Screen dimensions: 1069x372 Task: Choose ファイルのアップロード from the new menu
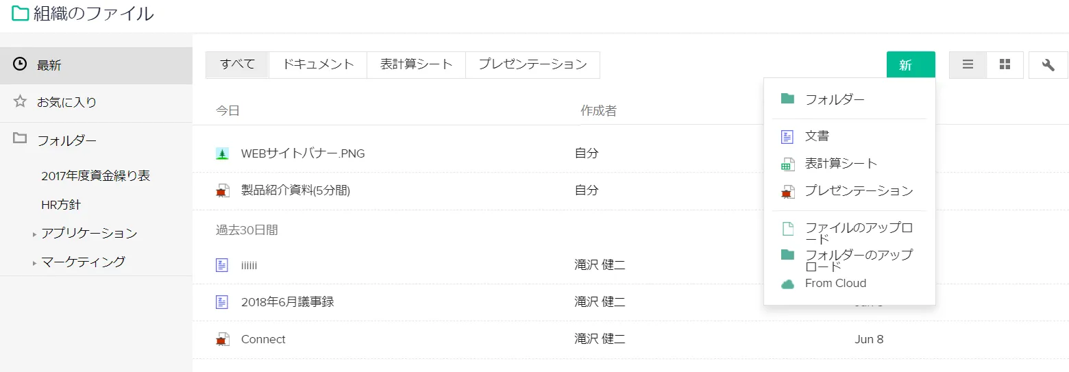tap(858, 233)
